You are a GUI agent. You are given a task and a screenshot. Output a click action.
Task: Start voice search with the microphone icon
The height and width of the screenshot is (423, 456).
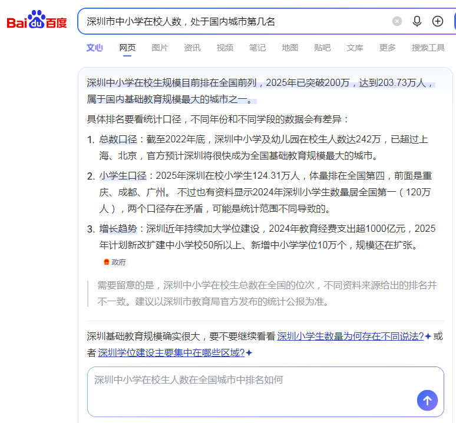click(417, 21)
